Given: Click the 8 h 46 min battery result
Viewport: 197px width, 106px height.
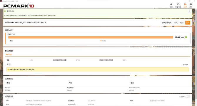Looking at the screenshot, I should pyautogui.click(x=179, y=37).
